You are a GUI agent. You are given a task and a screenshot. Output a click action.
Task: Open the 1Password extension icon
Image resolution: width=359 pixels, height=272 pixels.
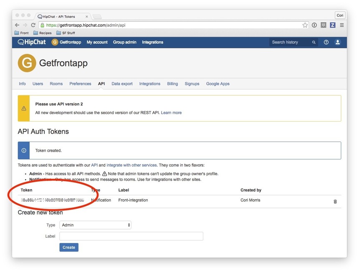[314, 25]
